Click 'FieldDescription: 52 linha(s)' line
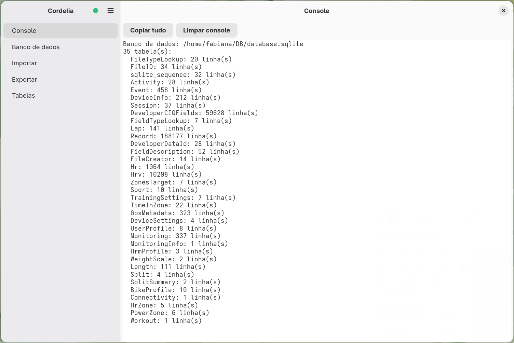 click(x=185, y=152)
